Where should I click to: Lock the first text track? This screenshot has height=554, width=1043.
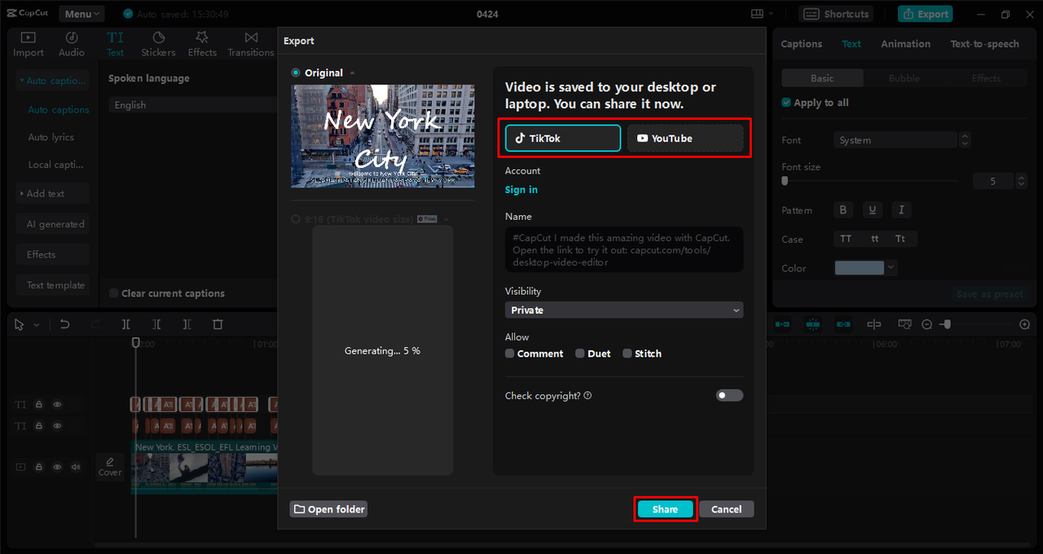pyautogui.click(x=39, y=404)
